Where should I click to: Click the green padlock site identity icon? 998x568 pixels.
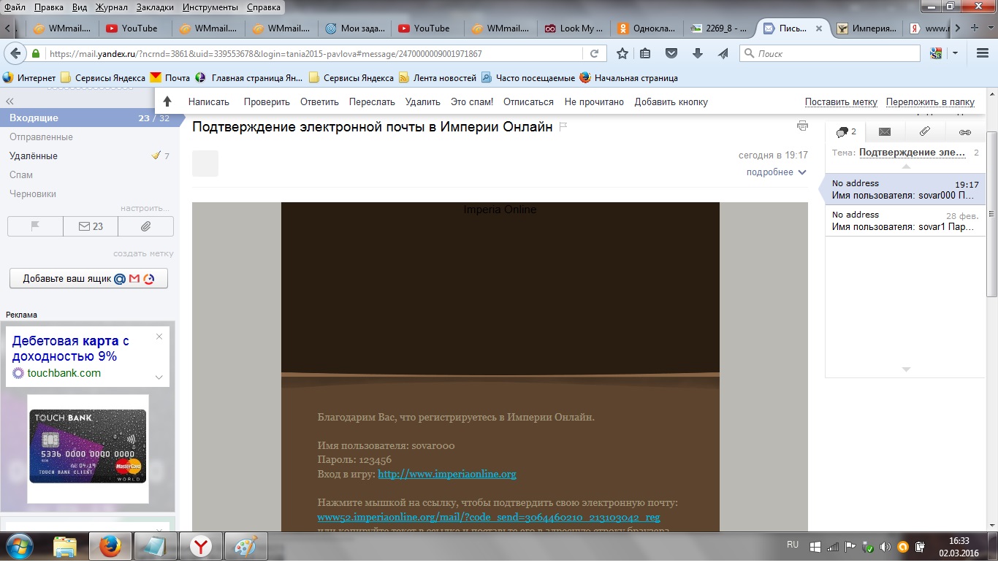click(36, 53)
